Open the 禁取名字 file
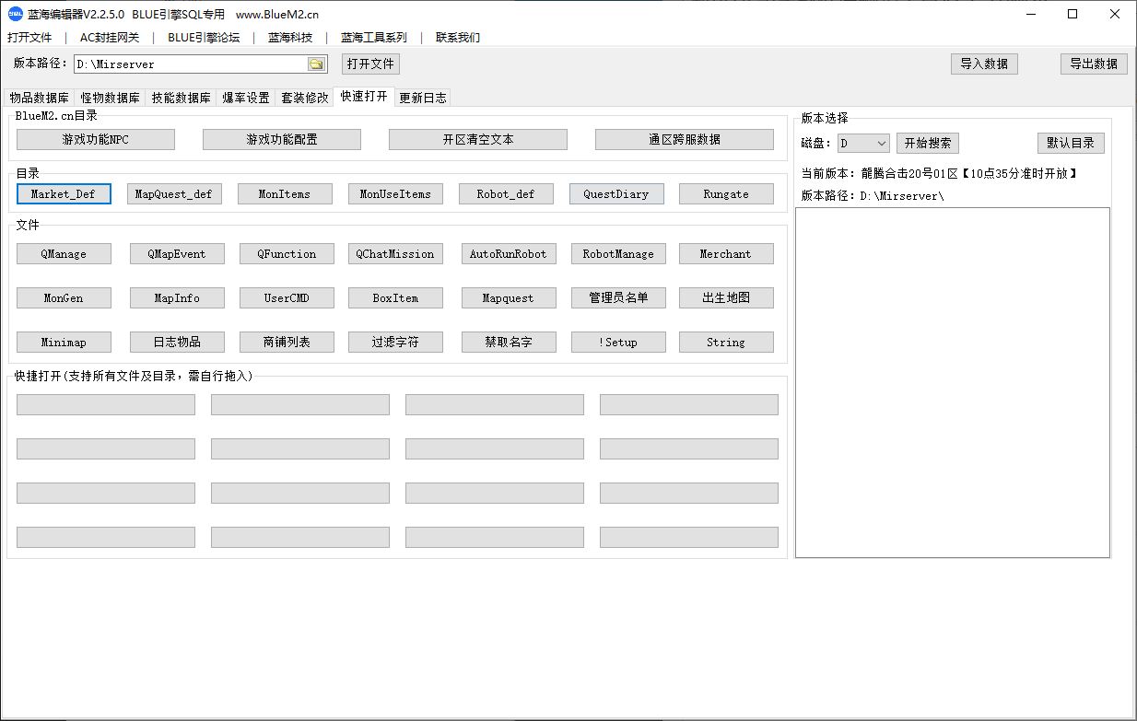1137x721 pixels. coord(509,342)
